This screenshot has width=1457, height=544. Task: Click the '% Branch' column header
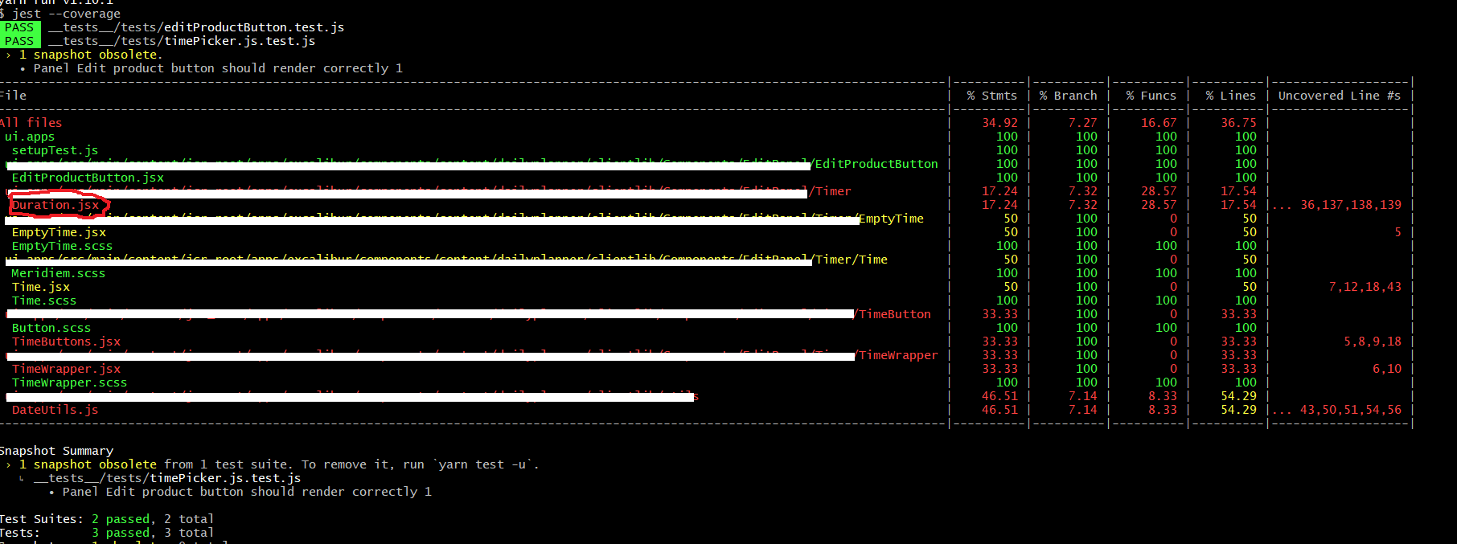point(1068,96)
